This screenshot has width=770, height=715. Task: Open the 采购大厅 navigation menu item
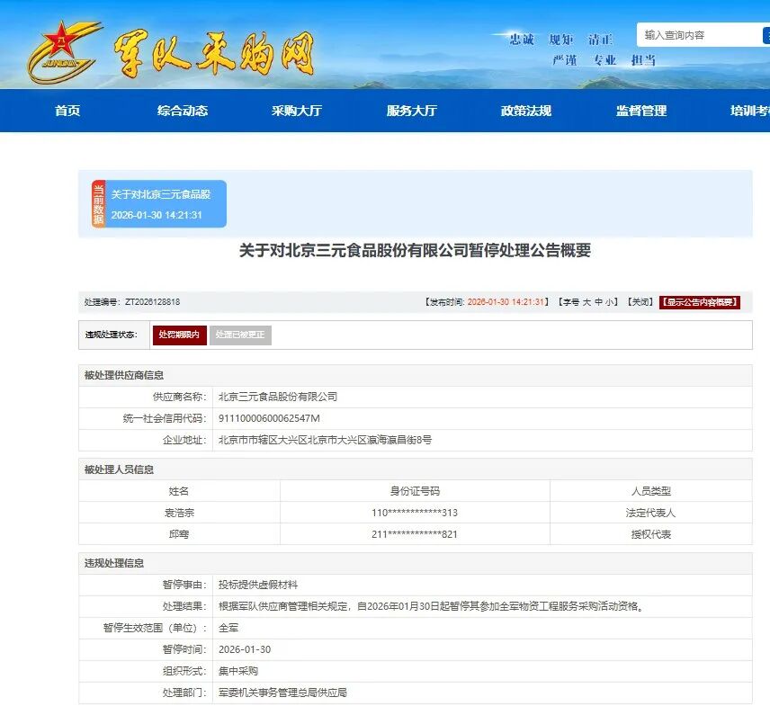[297, 111]
